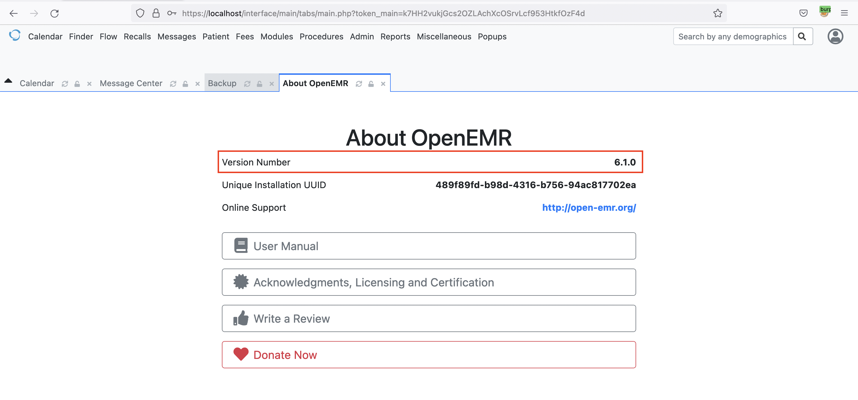Open the Burp extension icon
Screen dimensions: 858x400
[825, 12]
